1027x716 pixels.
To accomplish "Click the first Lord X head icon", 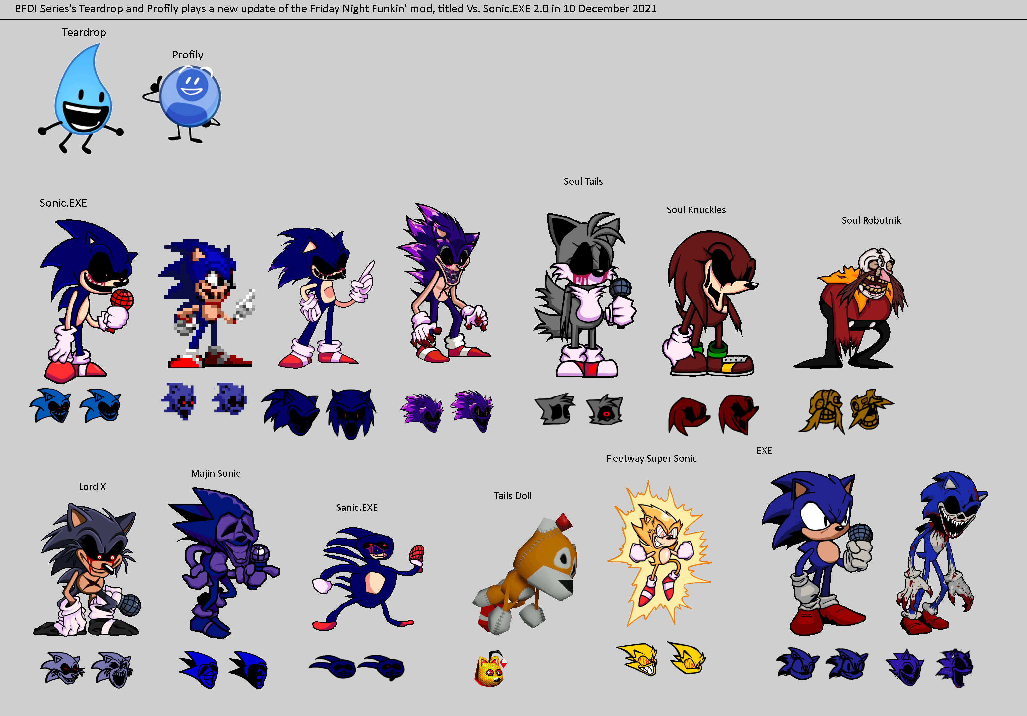I will [x=62, y=668].
